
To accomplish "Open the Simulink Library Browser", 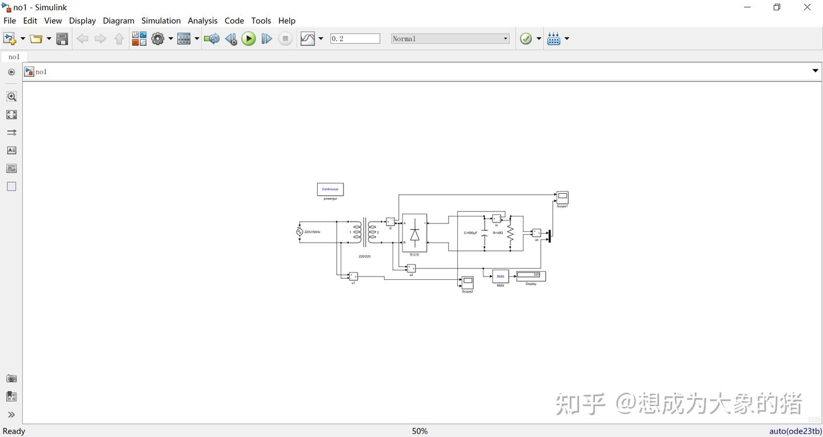I will [139, 38].
